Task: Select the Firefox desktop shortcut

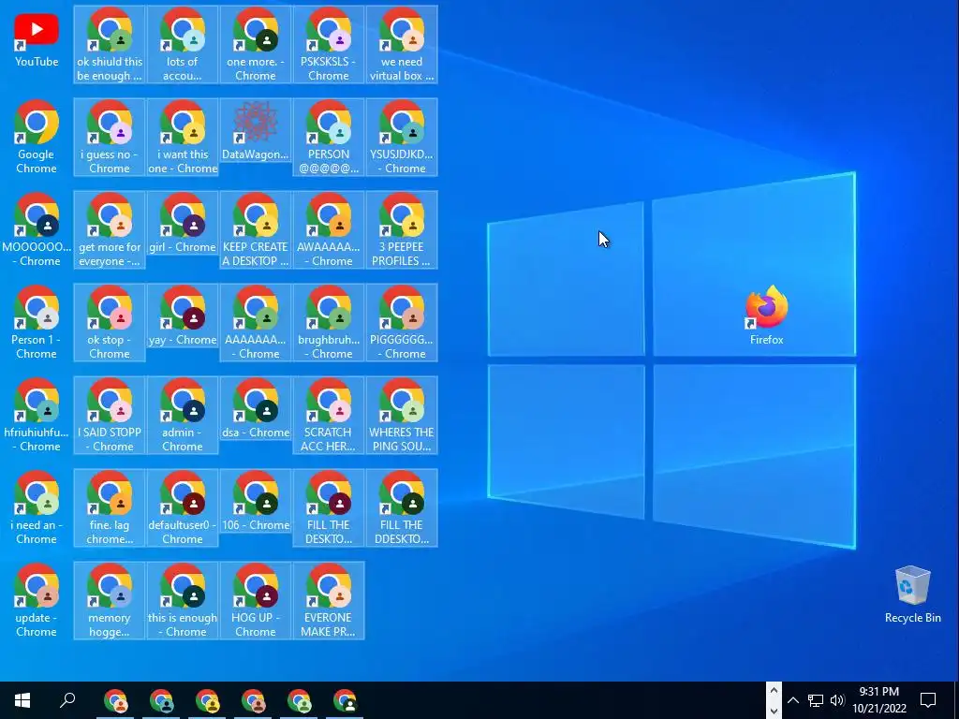Action: 766,315
